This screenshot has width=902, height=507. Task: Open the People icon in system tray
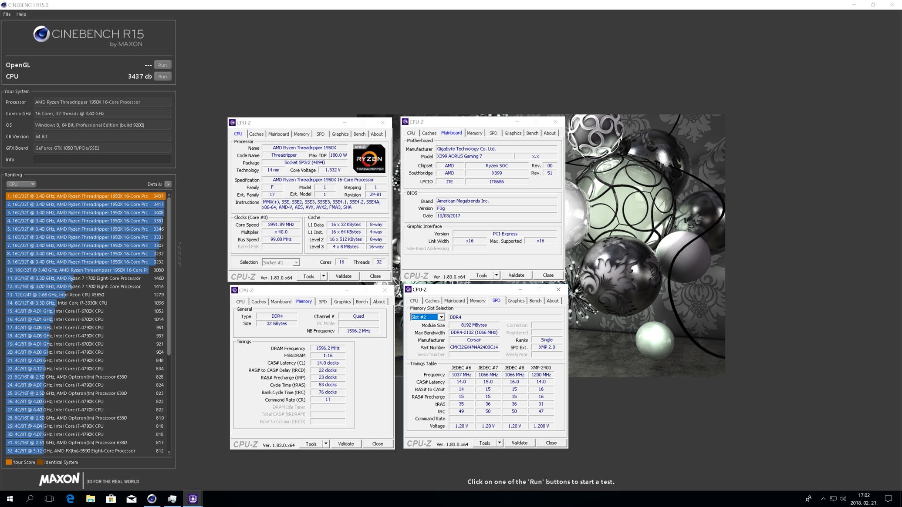point(808,499)
